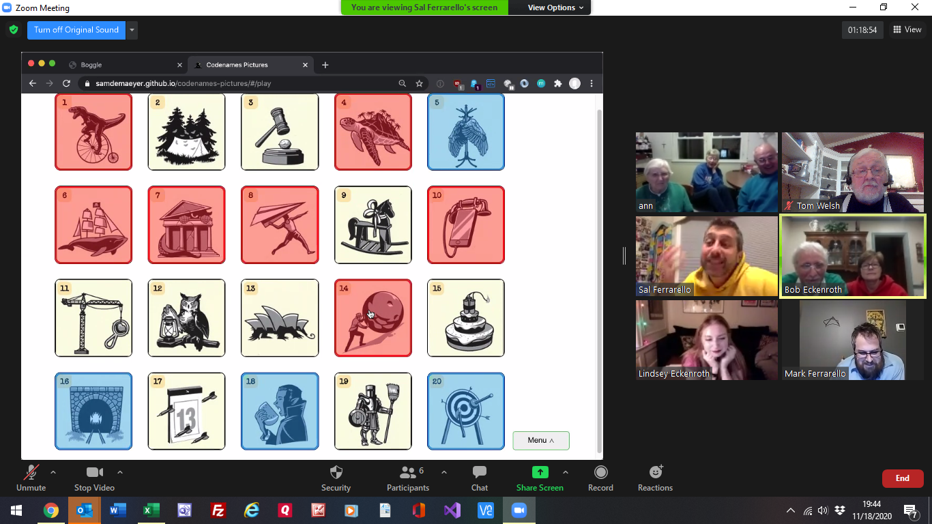End the Zoom meeting
The height and width of the screenshot is (524, 932).
click(x=903, y=478)
